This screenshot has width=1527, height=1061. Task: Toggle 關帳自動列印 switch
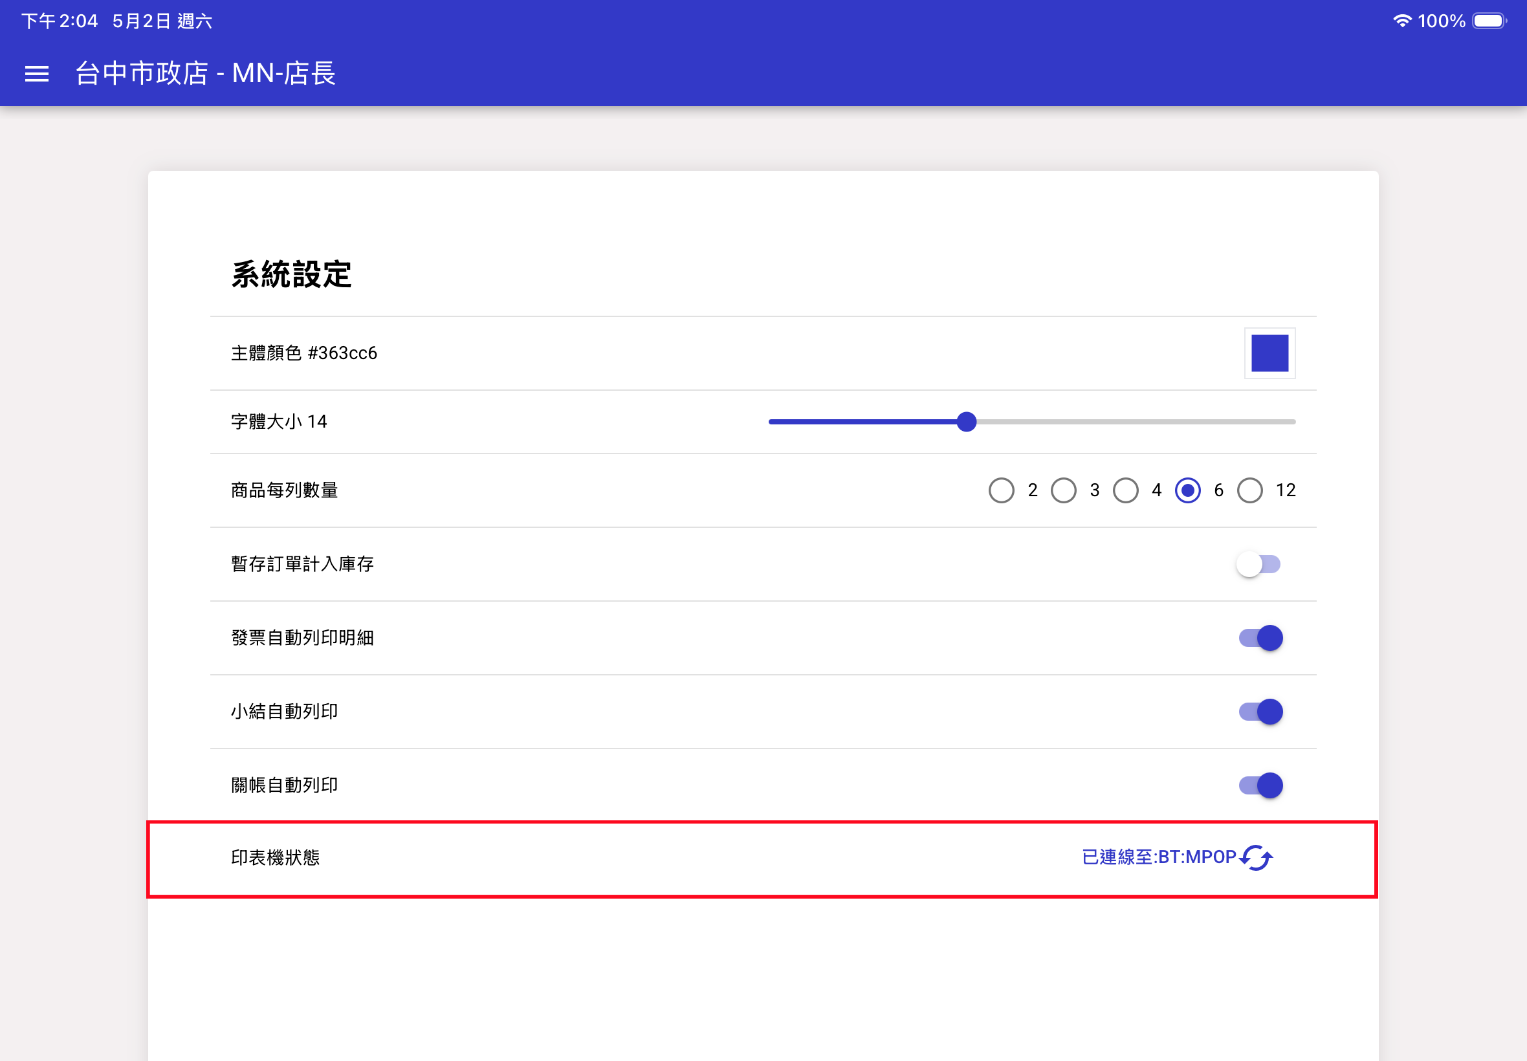pyautogui.click(x=1261, y=786)
